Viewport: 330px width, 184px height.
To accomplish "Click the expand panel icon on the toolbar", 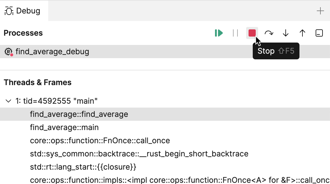I will coord(319,33).
